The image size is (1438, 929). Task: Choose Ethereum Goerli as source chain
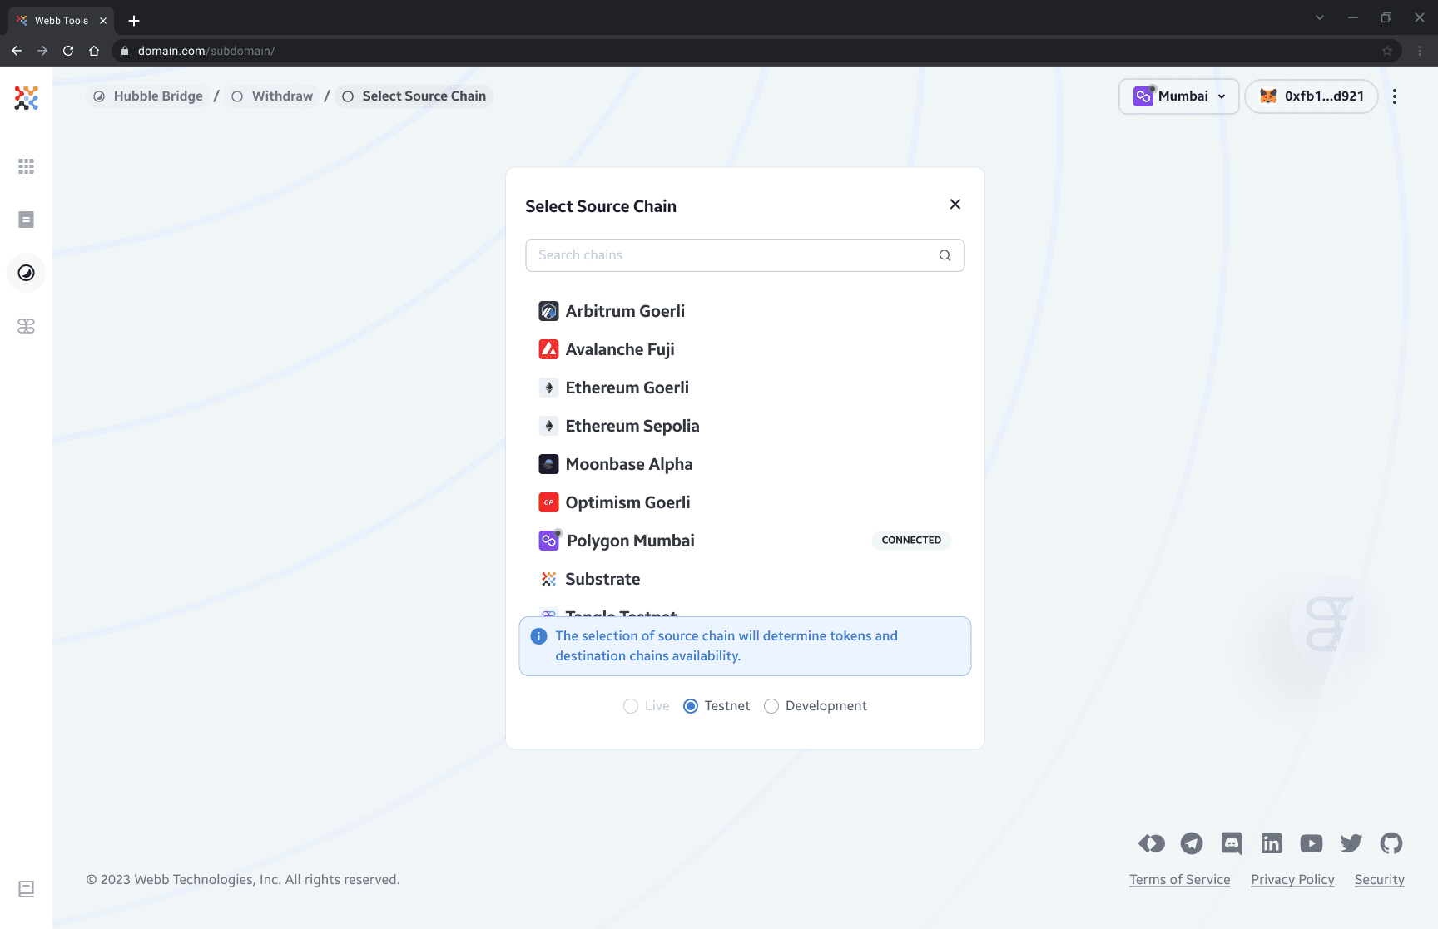tap(745, 388)
